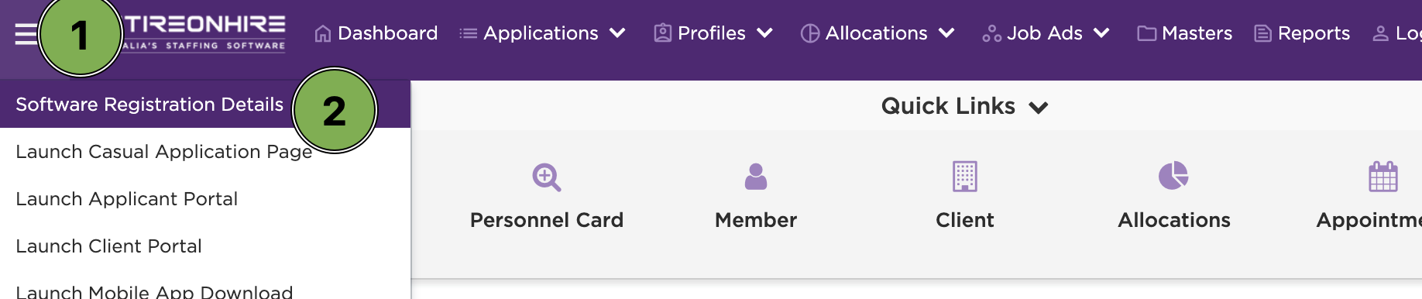This screenshot has width=1422, height=299.
Task: Collapse the Quick Links section chevron
Action: 1039,107
